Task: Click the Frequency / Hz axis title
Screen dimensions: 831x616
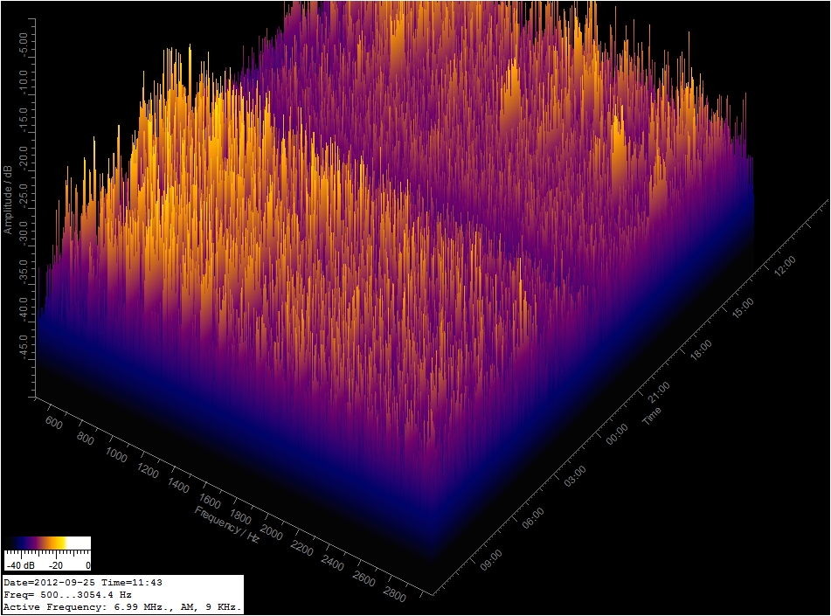Action: (227, 523)
